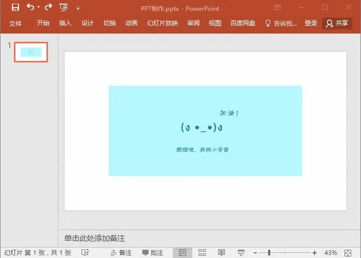Click the spell check icon in status bar

point(85,252)
